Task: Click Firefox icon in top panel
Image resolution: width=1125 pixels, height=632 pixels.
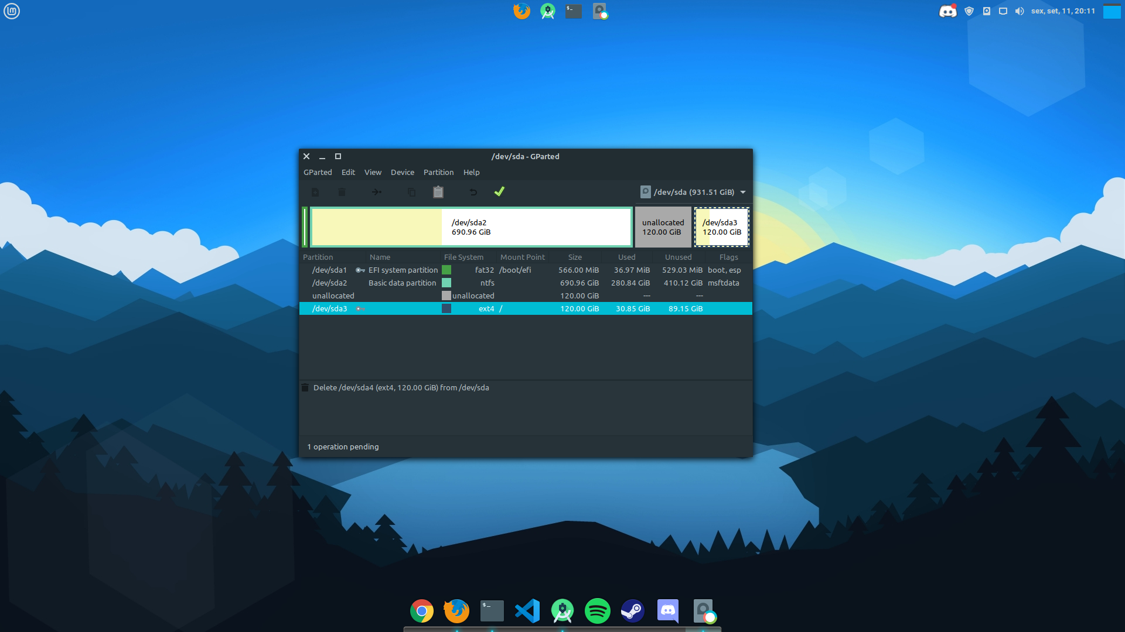Action: click(x=521, y=11)
